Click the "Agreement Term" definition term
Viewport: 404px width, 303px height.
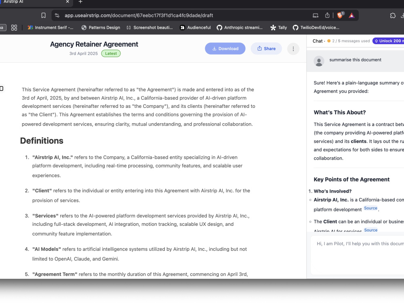click(x=55, y=274)
